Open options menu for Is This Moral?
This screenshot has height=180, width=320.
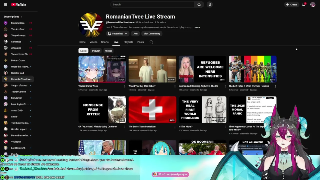[225, 127]
